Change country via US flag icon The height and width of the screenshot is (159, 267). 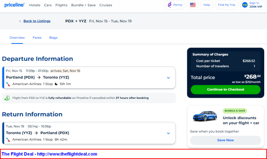pyautogui.click(x=193, y=5)
